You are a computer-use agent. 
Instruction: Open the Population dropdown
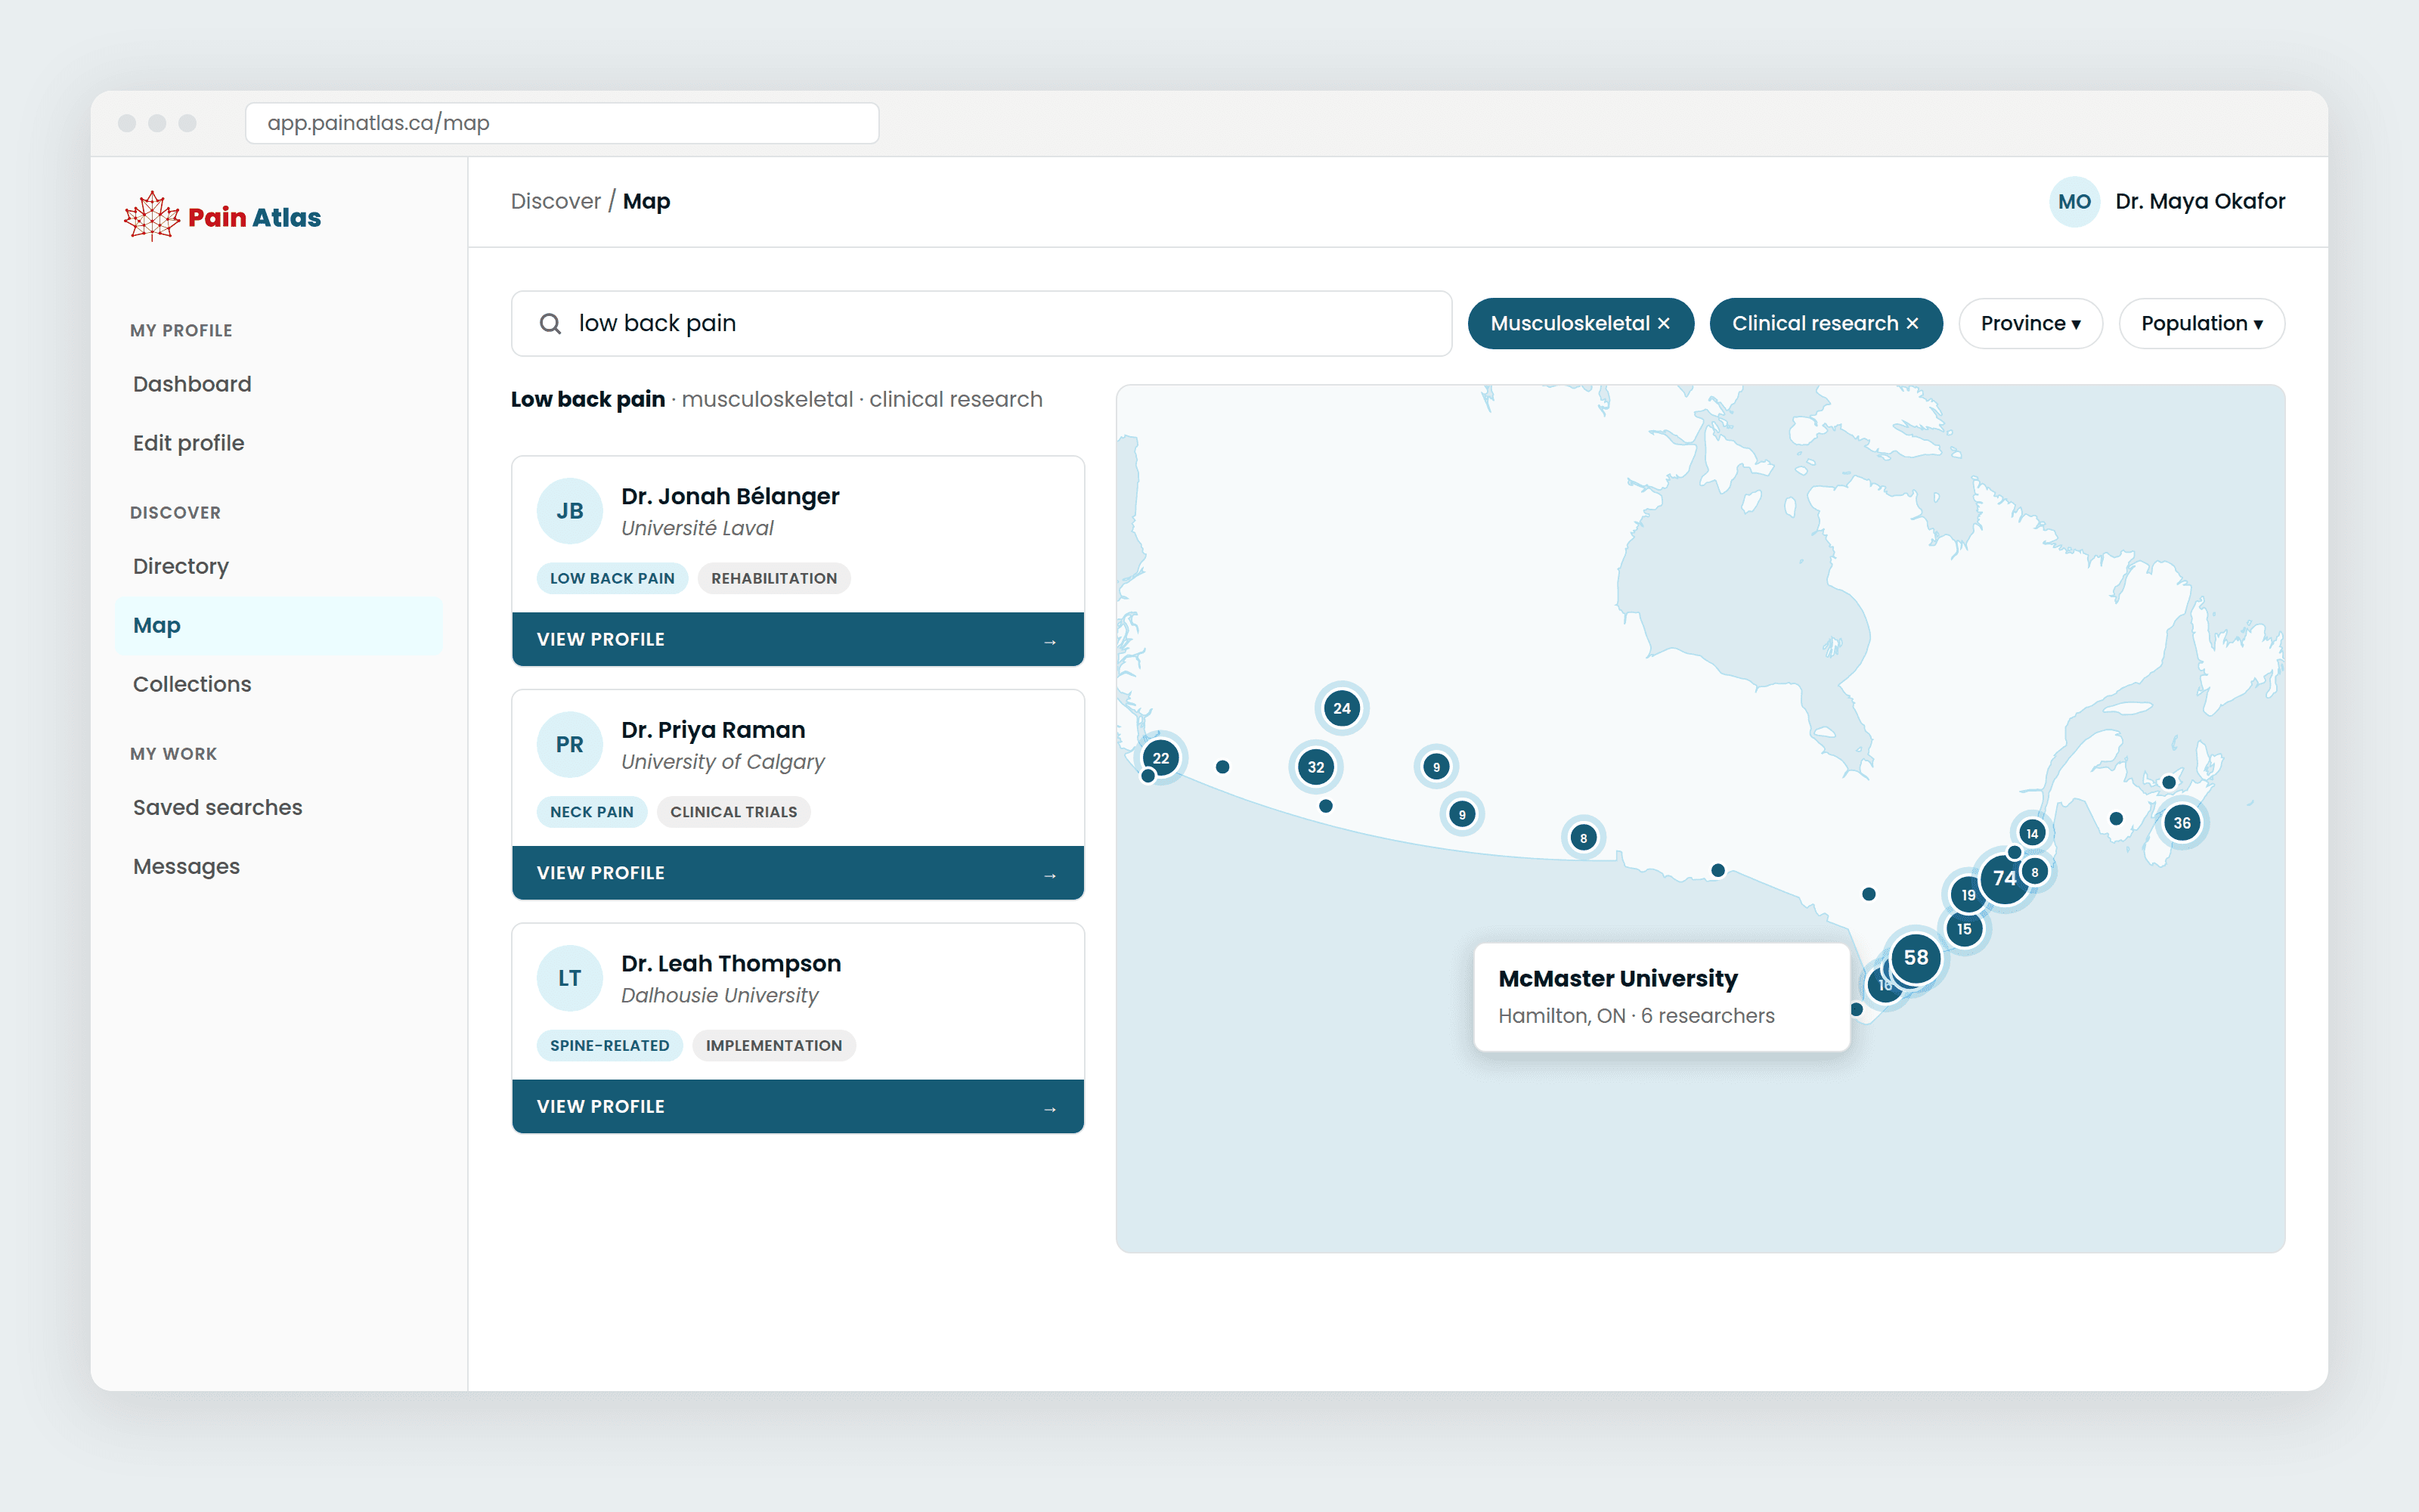pos(2201,324)
